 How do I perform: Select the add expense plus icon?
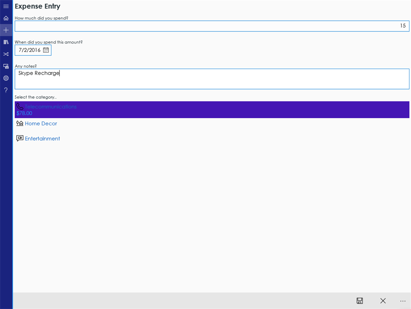5,30
